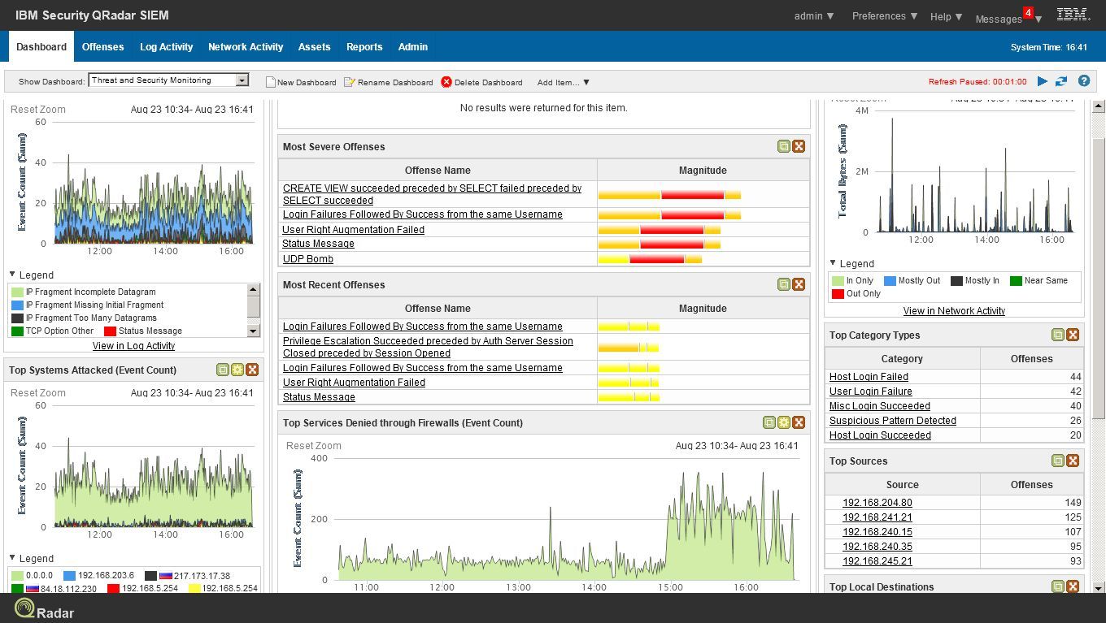Open the UDP Bomb offense link

[307, 259]
